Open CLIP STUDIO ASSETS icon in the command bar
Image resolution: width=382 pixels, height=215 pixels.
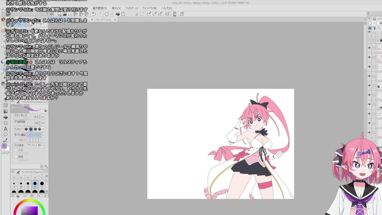point(167,14)
